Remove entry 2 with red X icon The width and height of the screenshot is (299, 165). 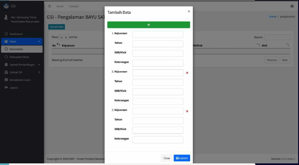pos(187,73)
